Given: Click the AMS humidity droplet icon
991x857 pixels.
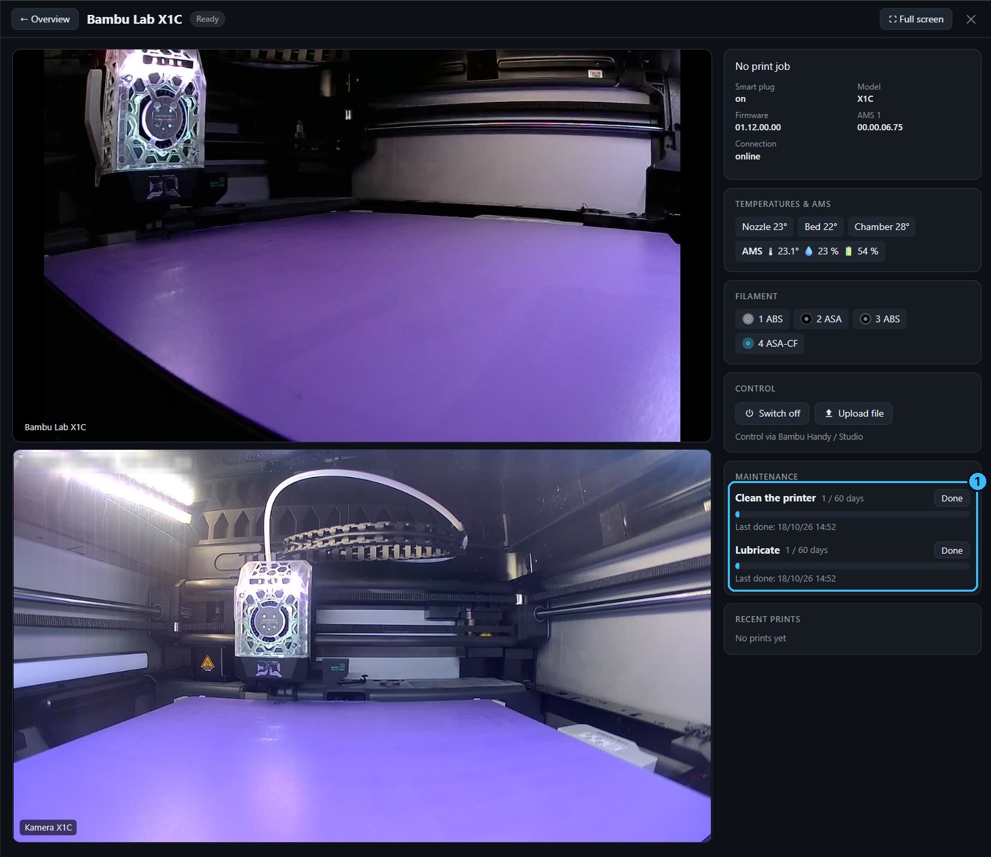Looking at the screenshot, I should [809, 251].
